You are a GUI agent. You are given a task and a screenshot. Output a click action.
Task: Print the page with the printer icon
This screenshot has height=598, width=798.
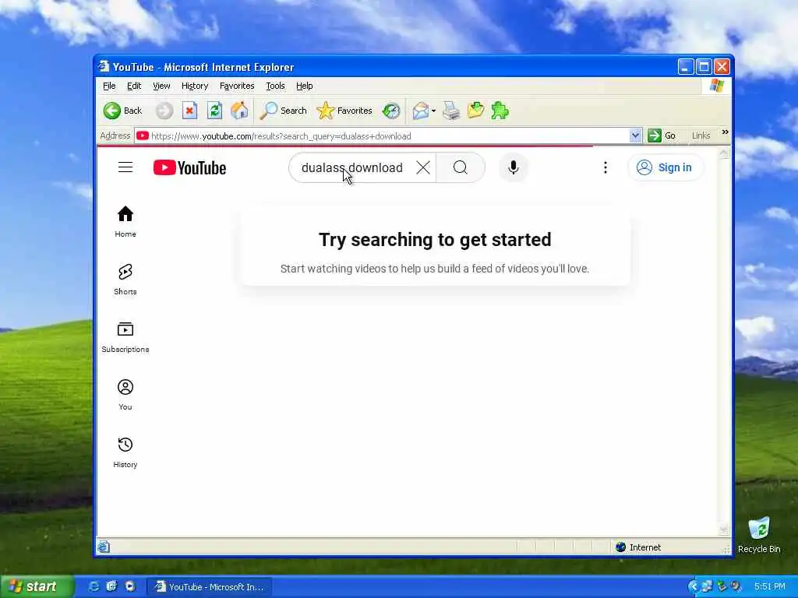[451, 111]
